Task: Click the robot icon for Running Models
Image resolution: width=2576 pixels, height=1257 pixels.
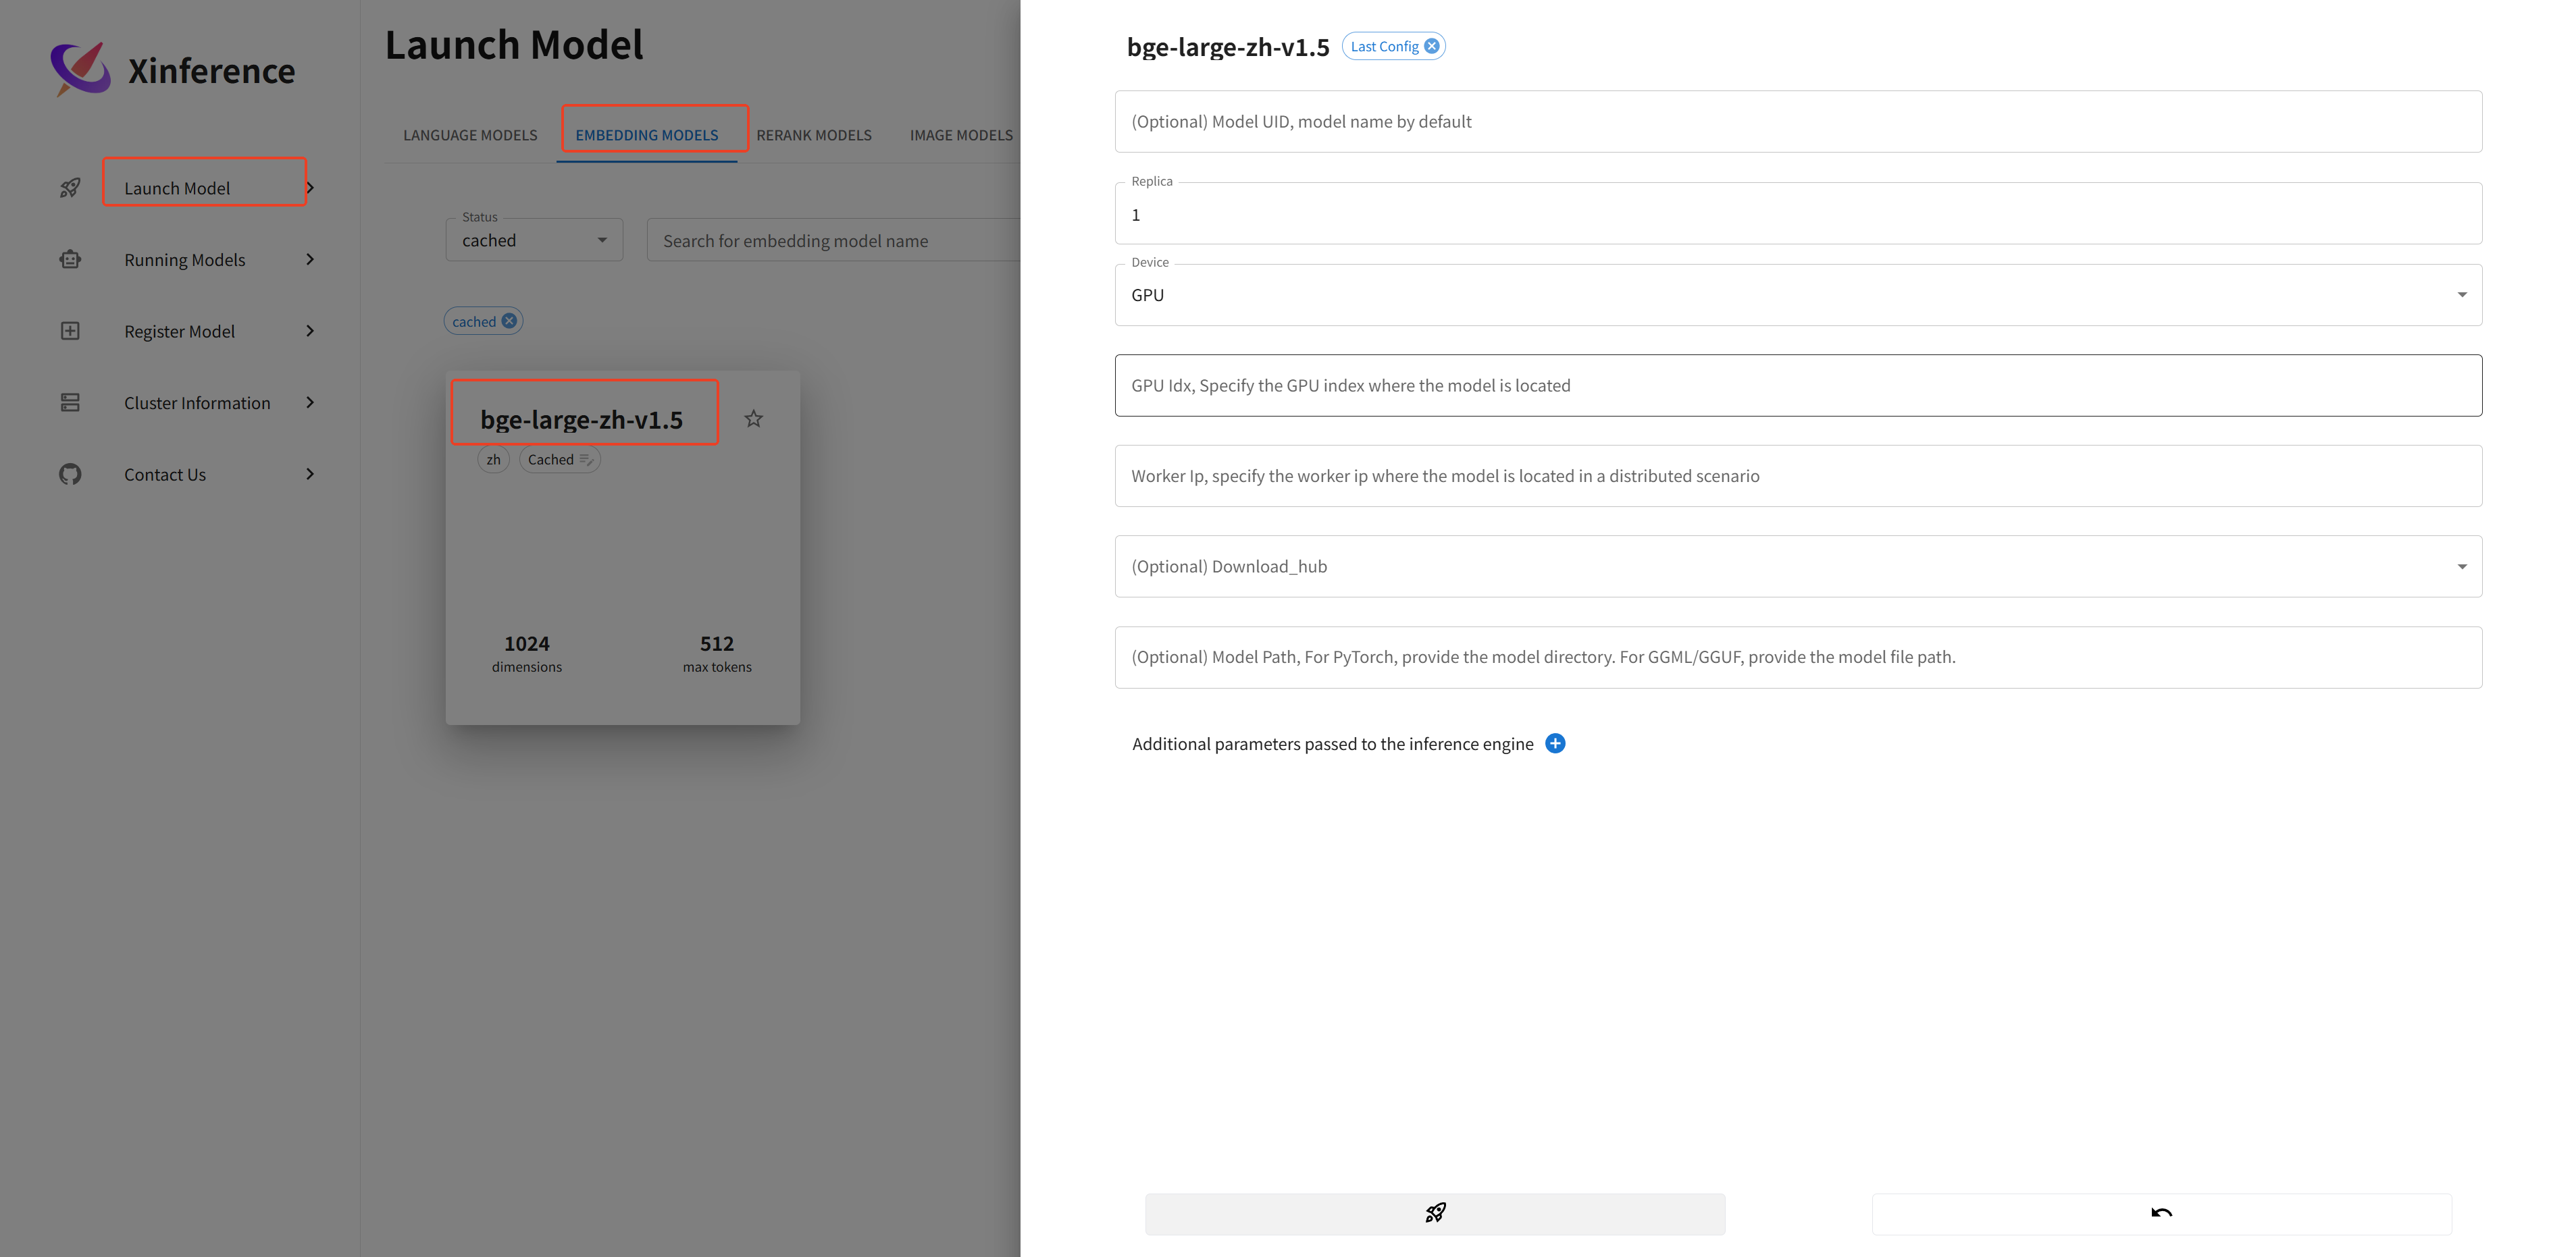Action: click(70, 260)
